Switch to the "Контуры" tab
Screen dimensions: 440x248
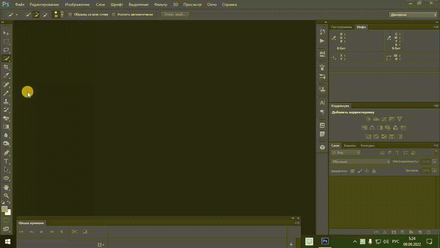click(368, 146)
